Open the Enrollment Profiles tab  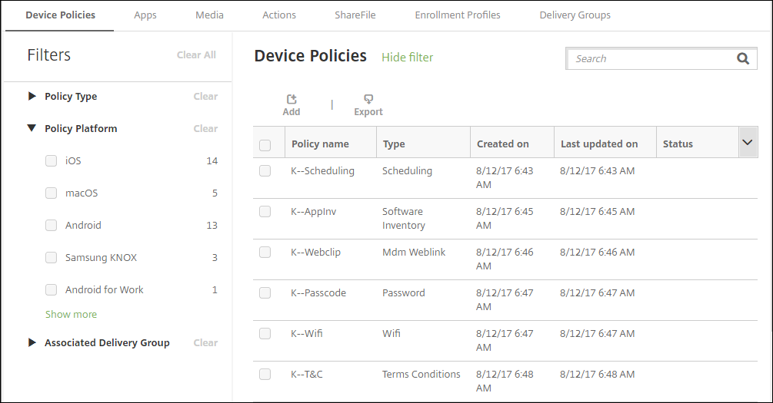pos(457,15)
